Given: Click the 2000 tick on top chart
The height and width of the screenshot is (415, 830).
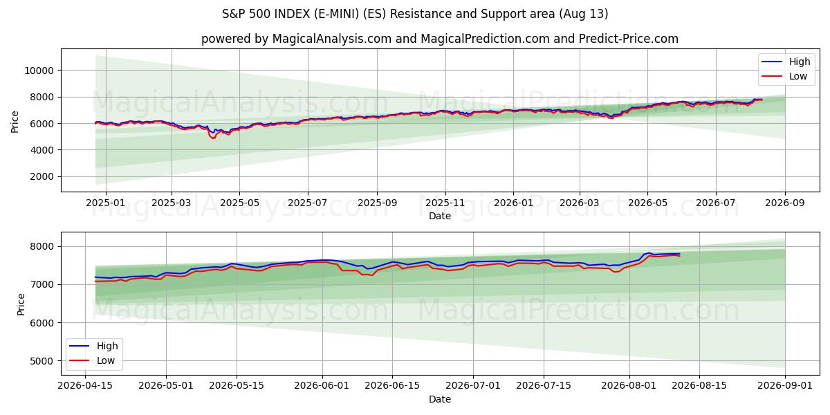Looking at the screenshot, I should point(42,176).
